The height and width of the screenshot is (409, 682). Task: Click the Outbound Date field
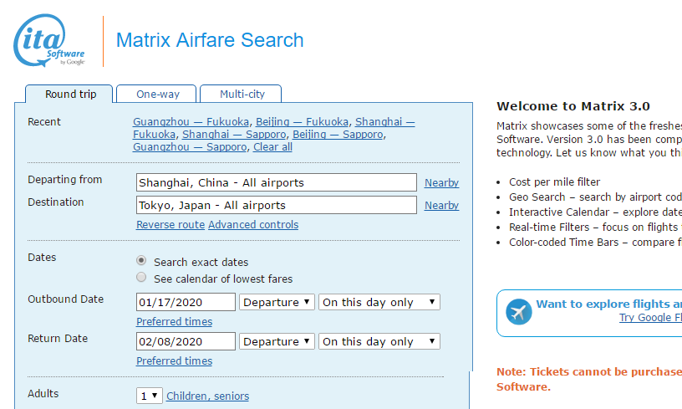(186, 302)
